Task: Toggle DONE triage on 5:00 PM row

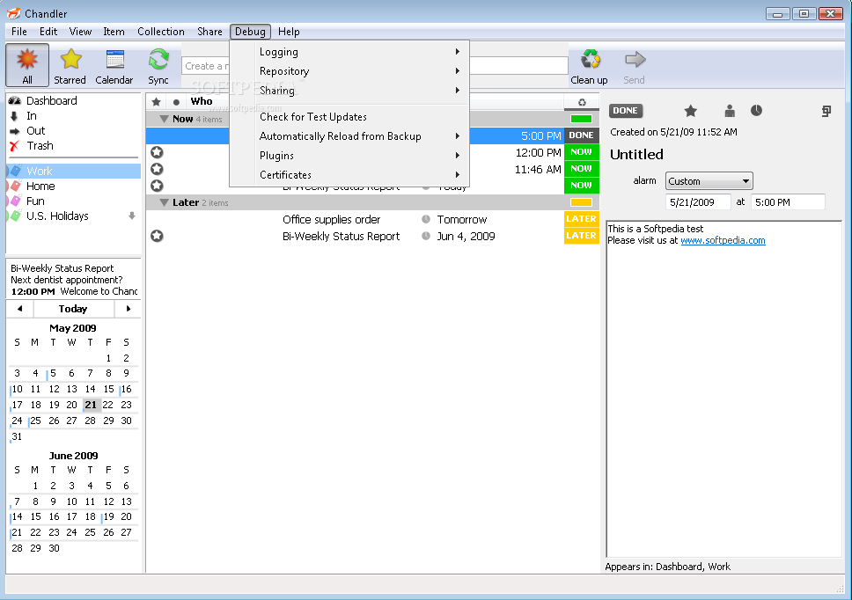Action: (582, 135)
